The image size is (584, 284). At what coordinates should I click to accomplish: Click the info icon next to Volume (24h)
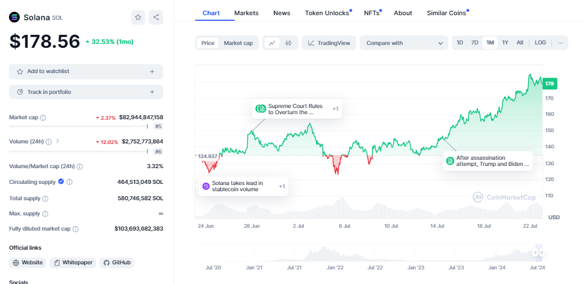49,142
